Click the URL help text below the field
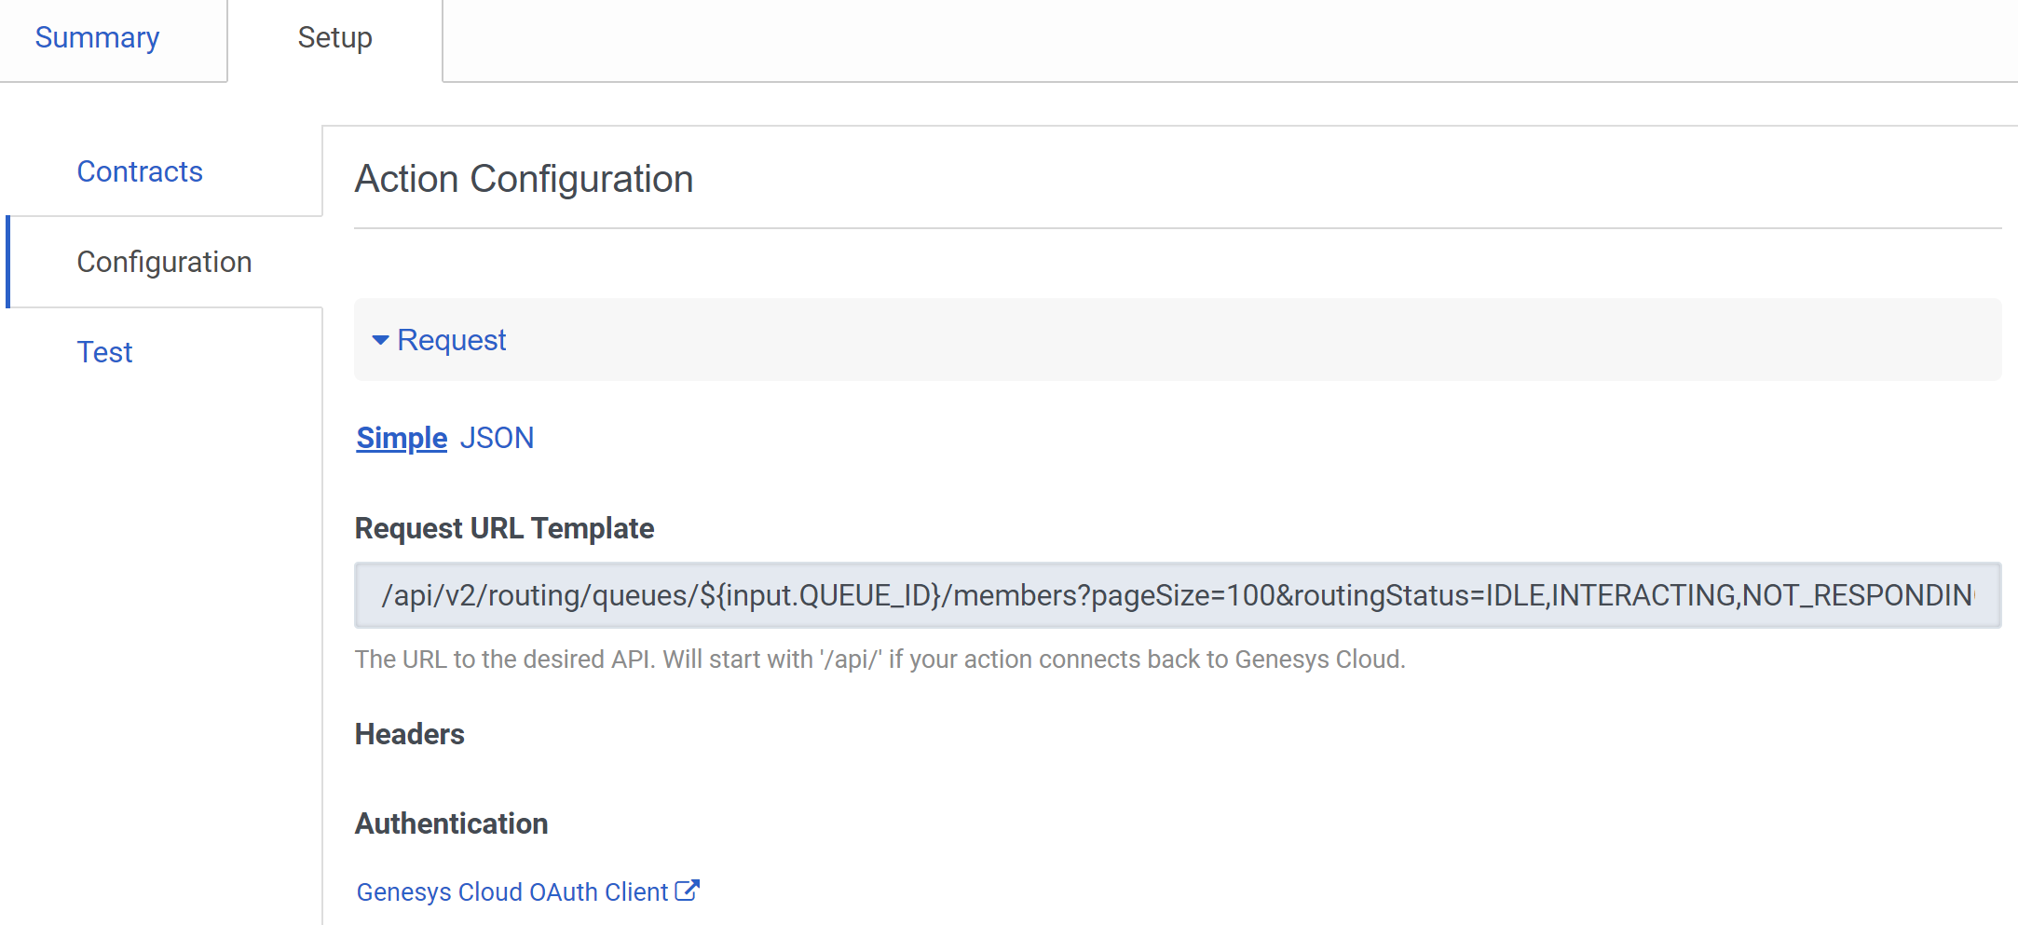This screenshot has width=2018, height=925. 879,660
